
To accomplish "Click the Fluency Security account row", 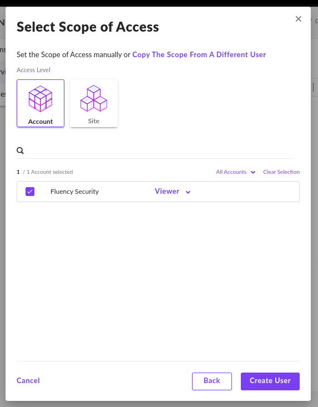I will (x=158, y=192).
